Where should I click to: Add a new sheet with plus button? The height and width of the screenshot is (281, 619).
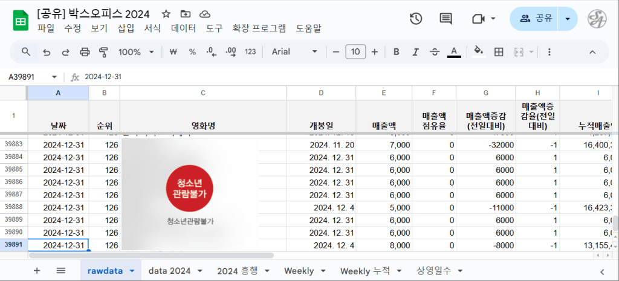click(37, 271)
